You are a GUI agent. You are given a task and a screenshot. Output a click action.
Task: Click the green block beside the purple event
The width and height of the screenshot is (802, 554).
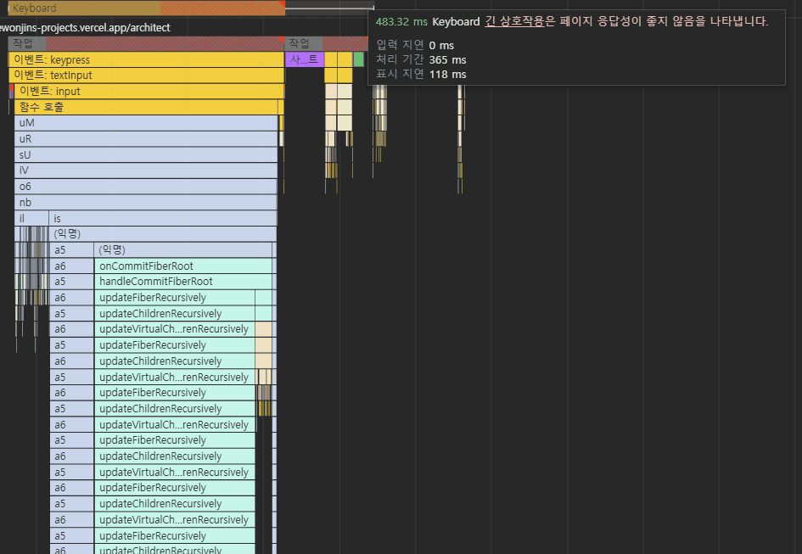358,59
